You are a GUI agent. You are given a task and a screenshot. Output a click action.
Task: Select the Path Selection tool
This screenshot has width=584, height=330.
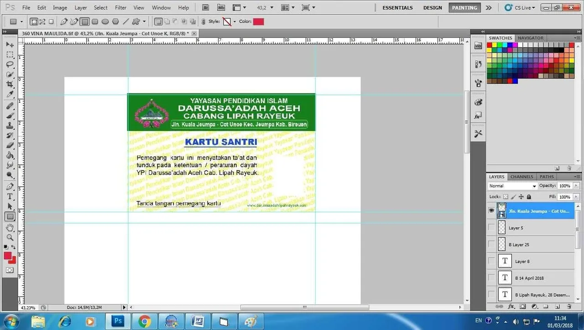click(x=10, y=207)
